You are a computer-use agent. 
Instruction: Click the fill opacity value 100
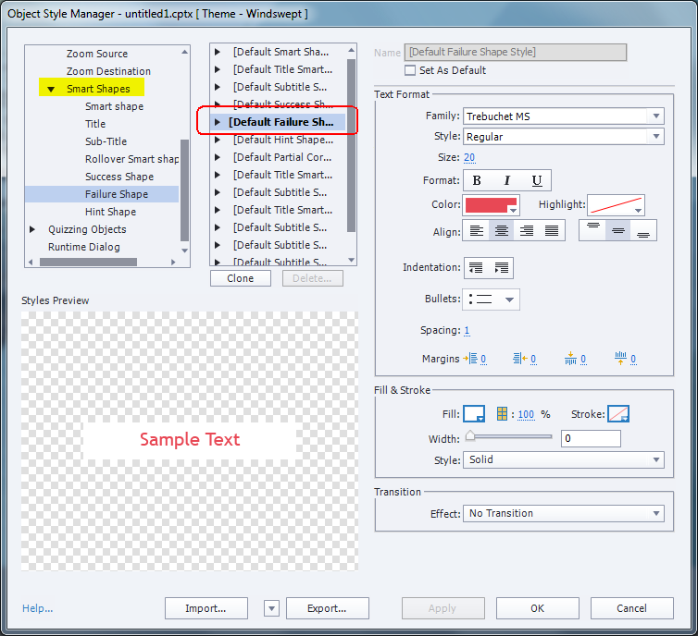pyautogui.click(x=526, y=415)
